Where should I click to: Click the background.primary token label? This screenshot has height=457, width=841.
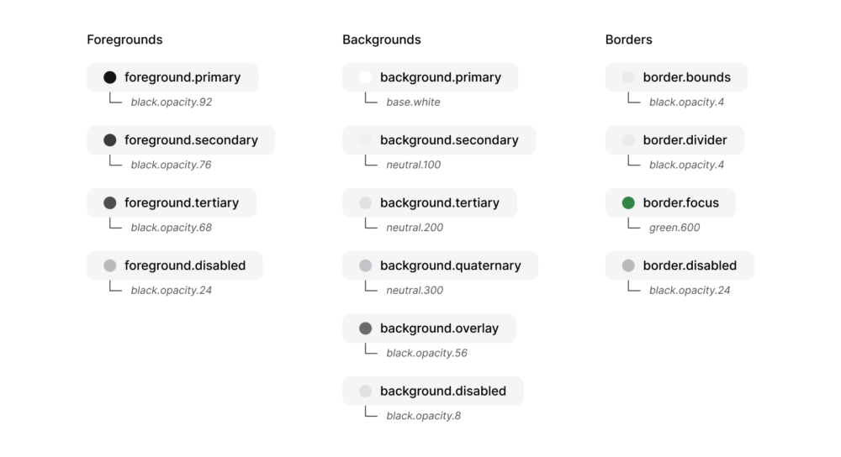click(x=441, y=77)
